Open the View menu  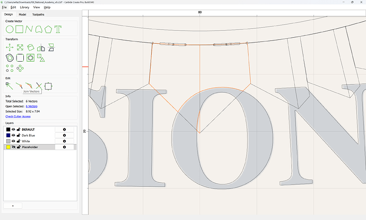[x=37, y=7]
